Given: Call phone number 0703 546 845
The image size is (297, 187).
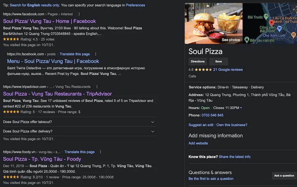Looking at the screenshot, I should tap(212, 115).
